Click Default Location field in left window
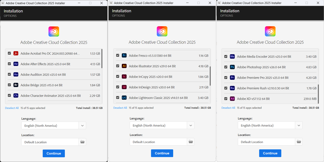Image resolution: width=324 pixels, height=162 pixels. pos(50,142)
